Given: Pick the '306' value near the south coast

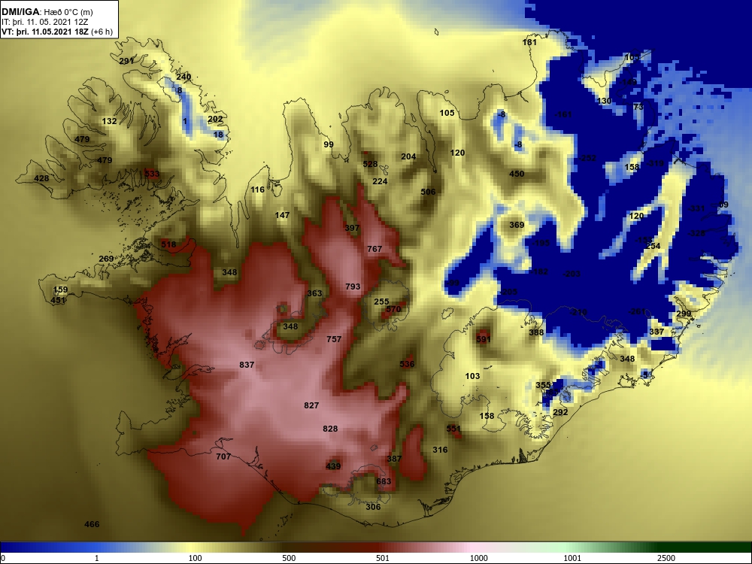Looking at the screenshot, I should pos(373,507).
